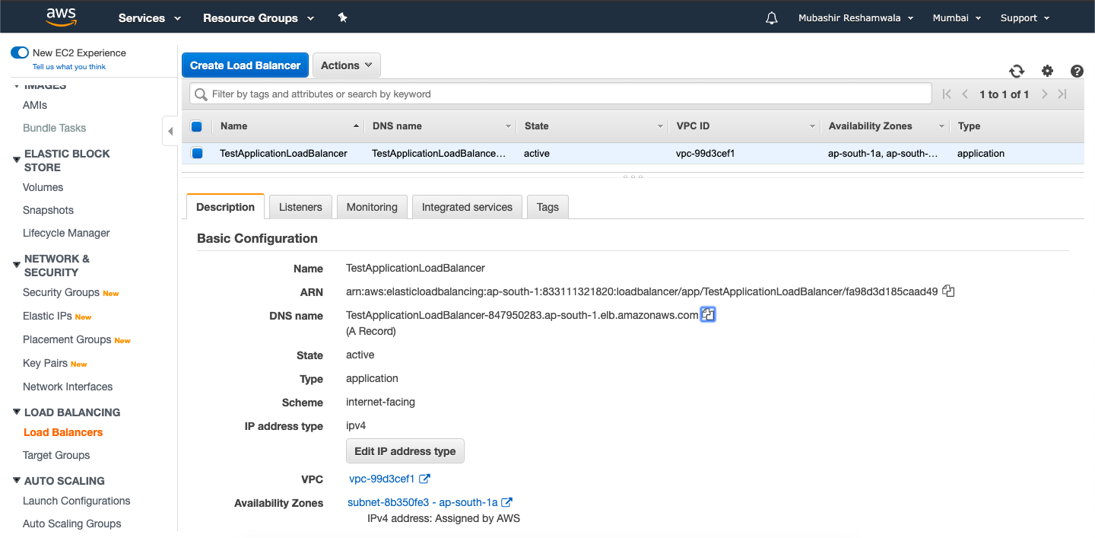Viewport: 1095px width, 538px height.
Task: Click the search magnifier icon in filter box
Action: coord(201,94)
